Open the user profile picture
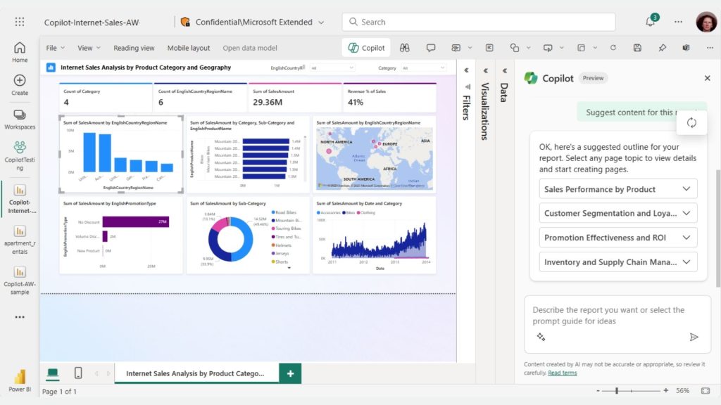 706,22
